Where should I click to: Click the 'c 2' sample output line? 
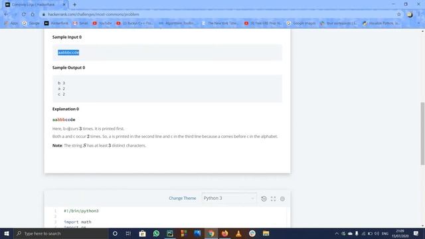[62, 94]
